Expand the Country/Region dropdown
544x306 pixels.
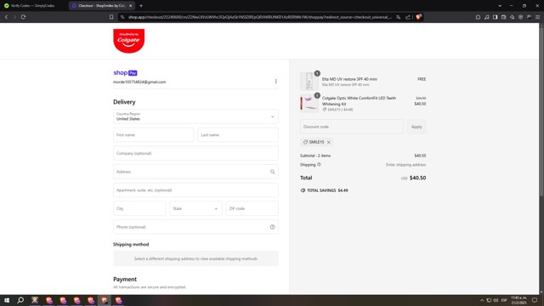tap(195, 116)
